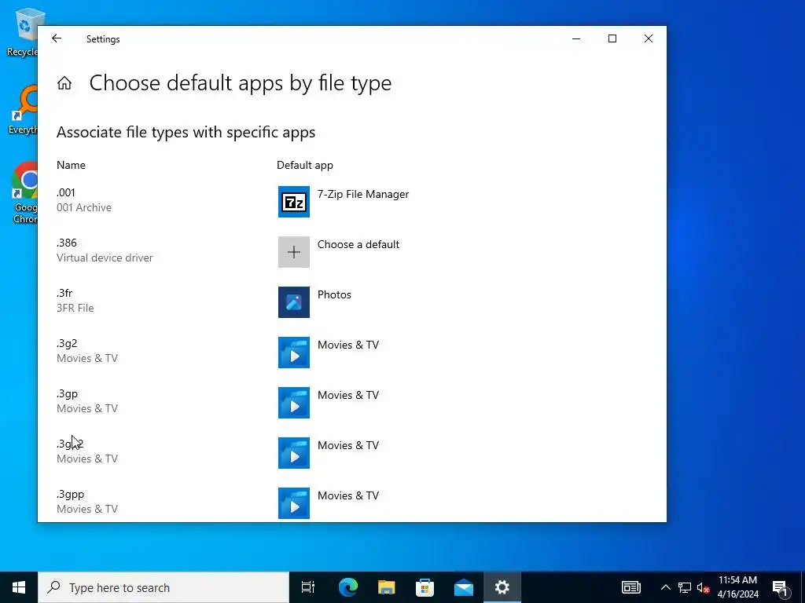Click the 'Default app' column header
The image size is (805, 603).
(x=305, y=165)
